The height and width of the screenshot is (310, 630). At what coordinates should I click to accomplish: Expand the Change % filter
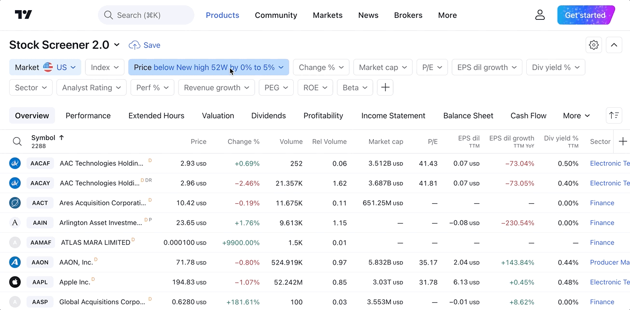click(321, 67)
